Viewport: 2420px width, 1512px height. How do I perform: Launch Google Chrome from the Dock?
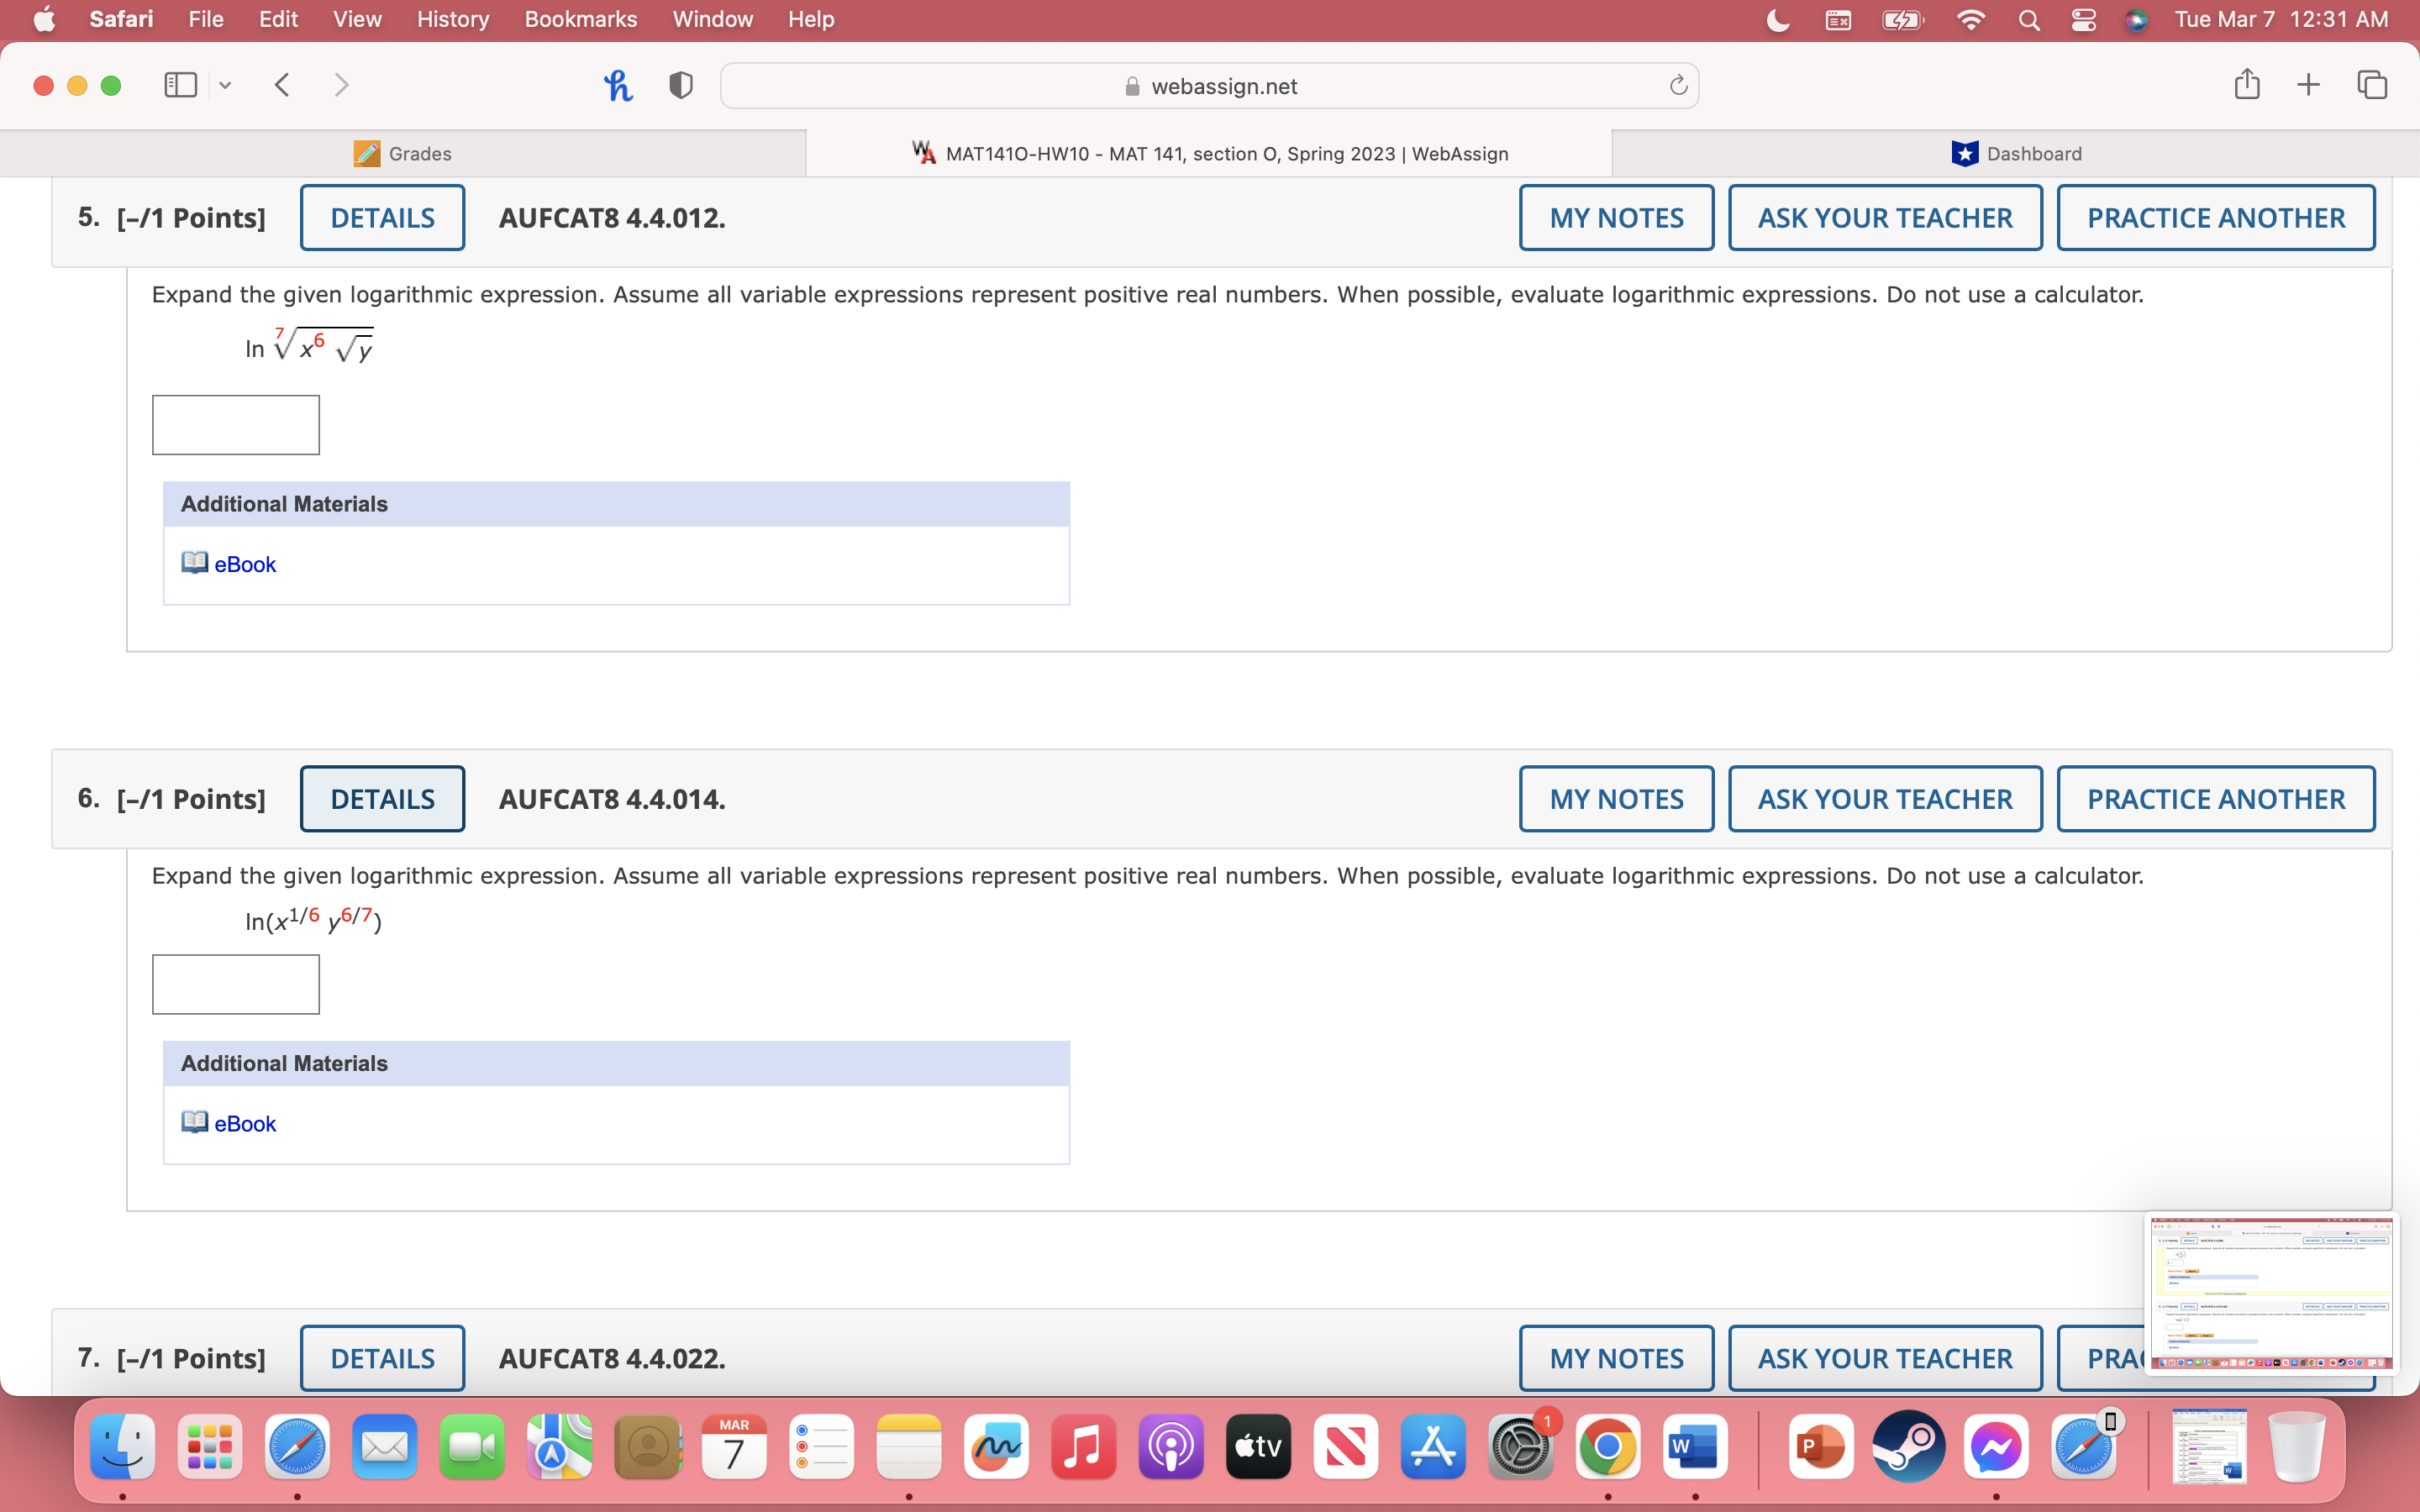tap(1609, 1446)
